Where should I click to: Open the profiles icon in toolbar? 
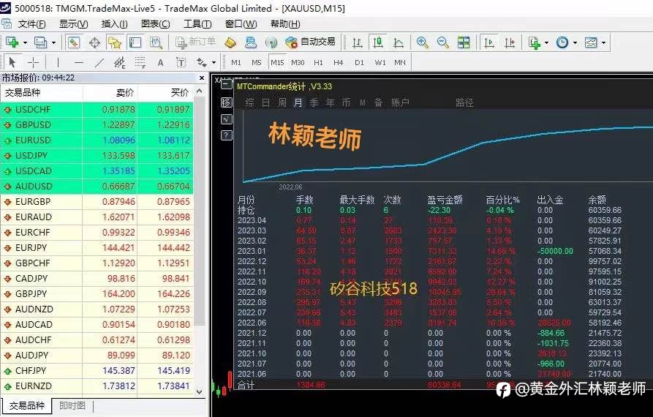(40, 42)
